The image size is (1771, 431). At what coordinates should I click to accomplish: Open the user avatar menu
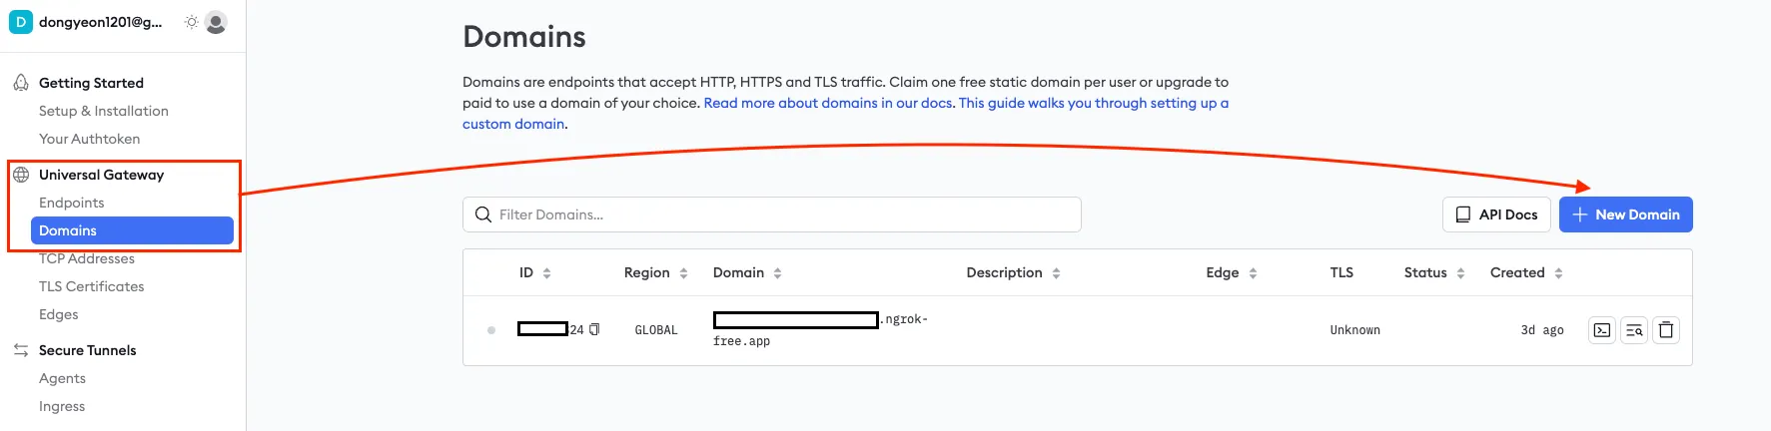point(216,22)
